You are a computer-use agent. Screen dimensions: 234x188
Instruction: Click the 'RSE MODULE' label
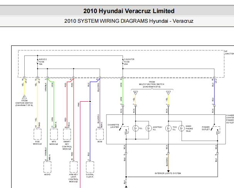tap(37, 143)
